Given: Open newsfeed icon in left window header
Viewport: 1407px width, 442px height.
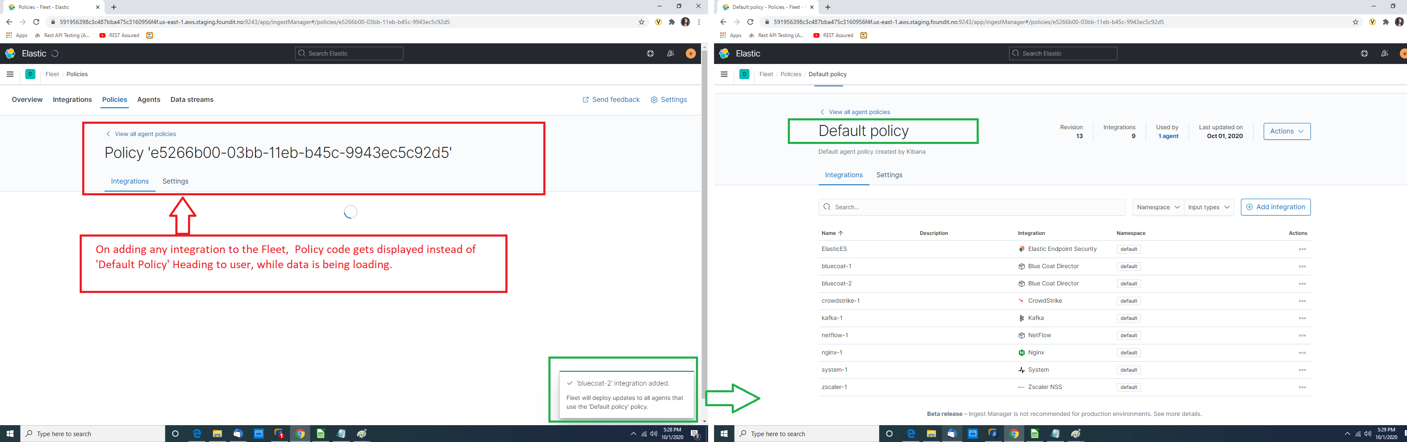Looking at the screenshot, I should pos(671,53).
